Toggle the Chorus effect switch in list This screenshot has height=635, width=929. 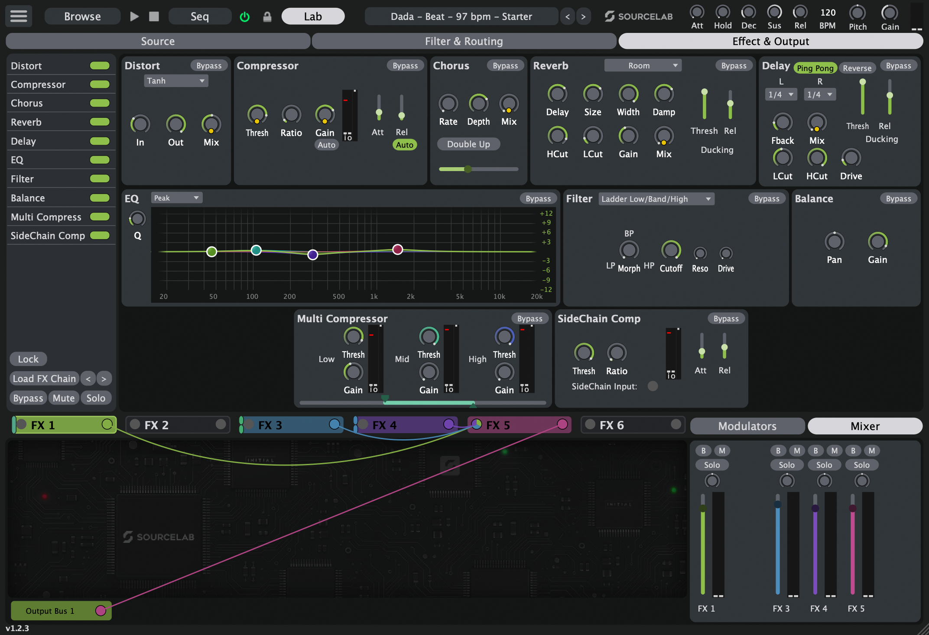point(100,103)
